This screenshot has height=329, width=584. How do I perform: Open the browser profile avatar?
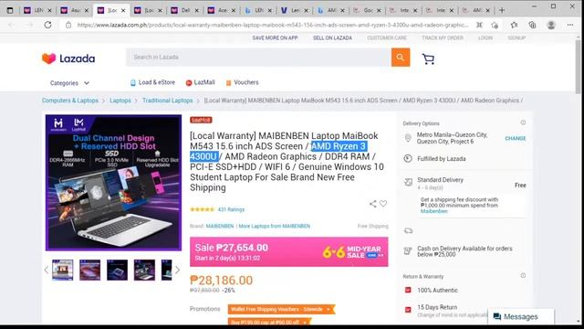551,25
